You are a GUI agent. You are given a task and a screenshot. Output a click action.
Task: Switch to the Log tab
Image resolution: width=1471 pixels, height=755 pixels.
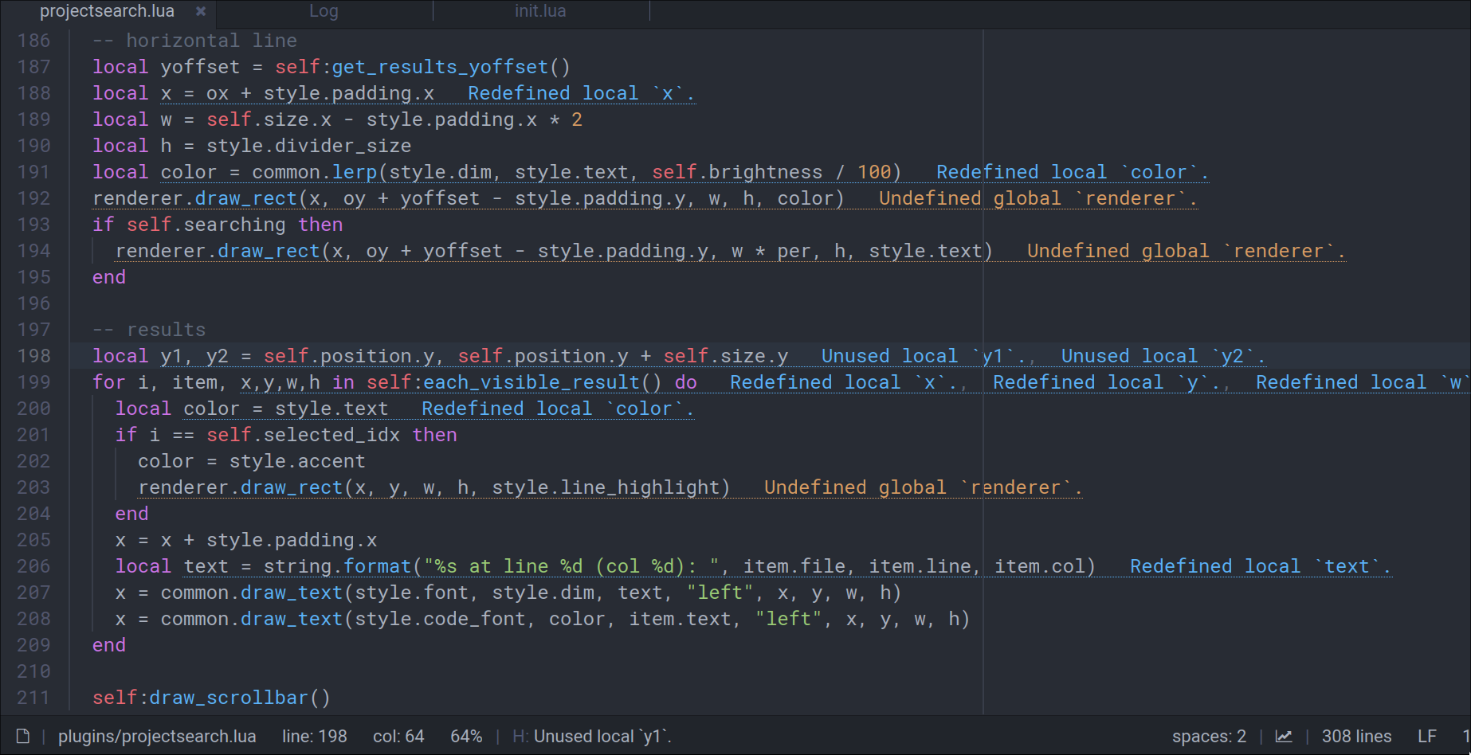click(324, 11)
